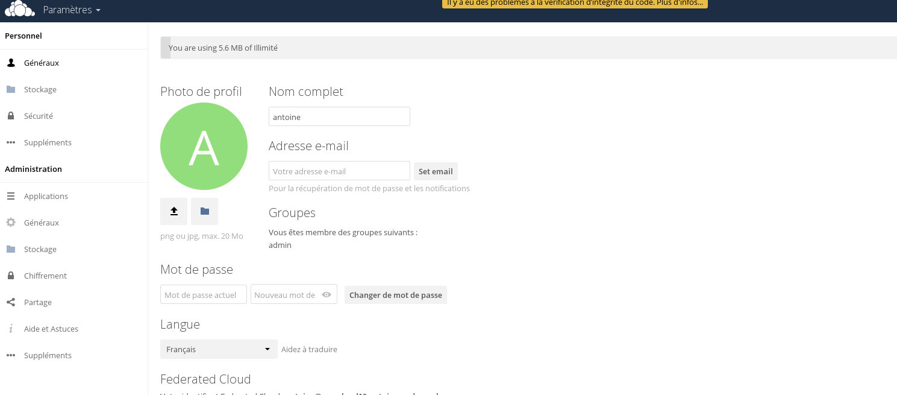The width and height of the screenshot is (897, 395).
Task: Click the list icon beside Applications
Action: click(x=11, y=196)
